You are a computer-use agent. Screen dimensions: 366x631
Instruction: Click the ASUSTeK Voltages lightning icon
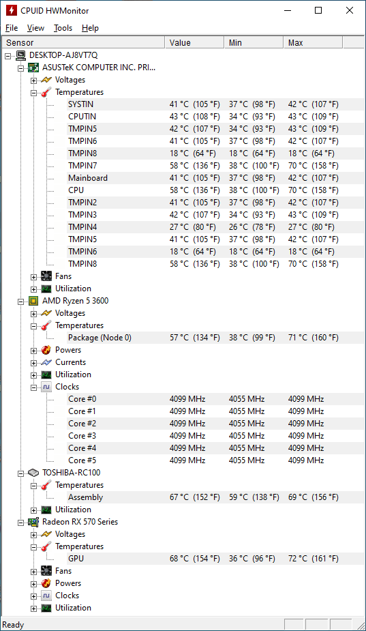click(x=46, y=80)
